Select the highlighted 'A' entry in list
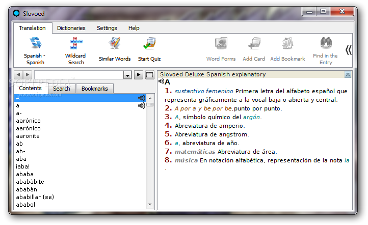The width and height of the screenshot is (368, 225). tap(80, 98)
